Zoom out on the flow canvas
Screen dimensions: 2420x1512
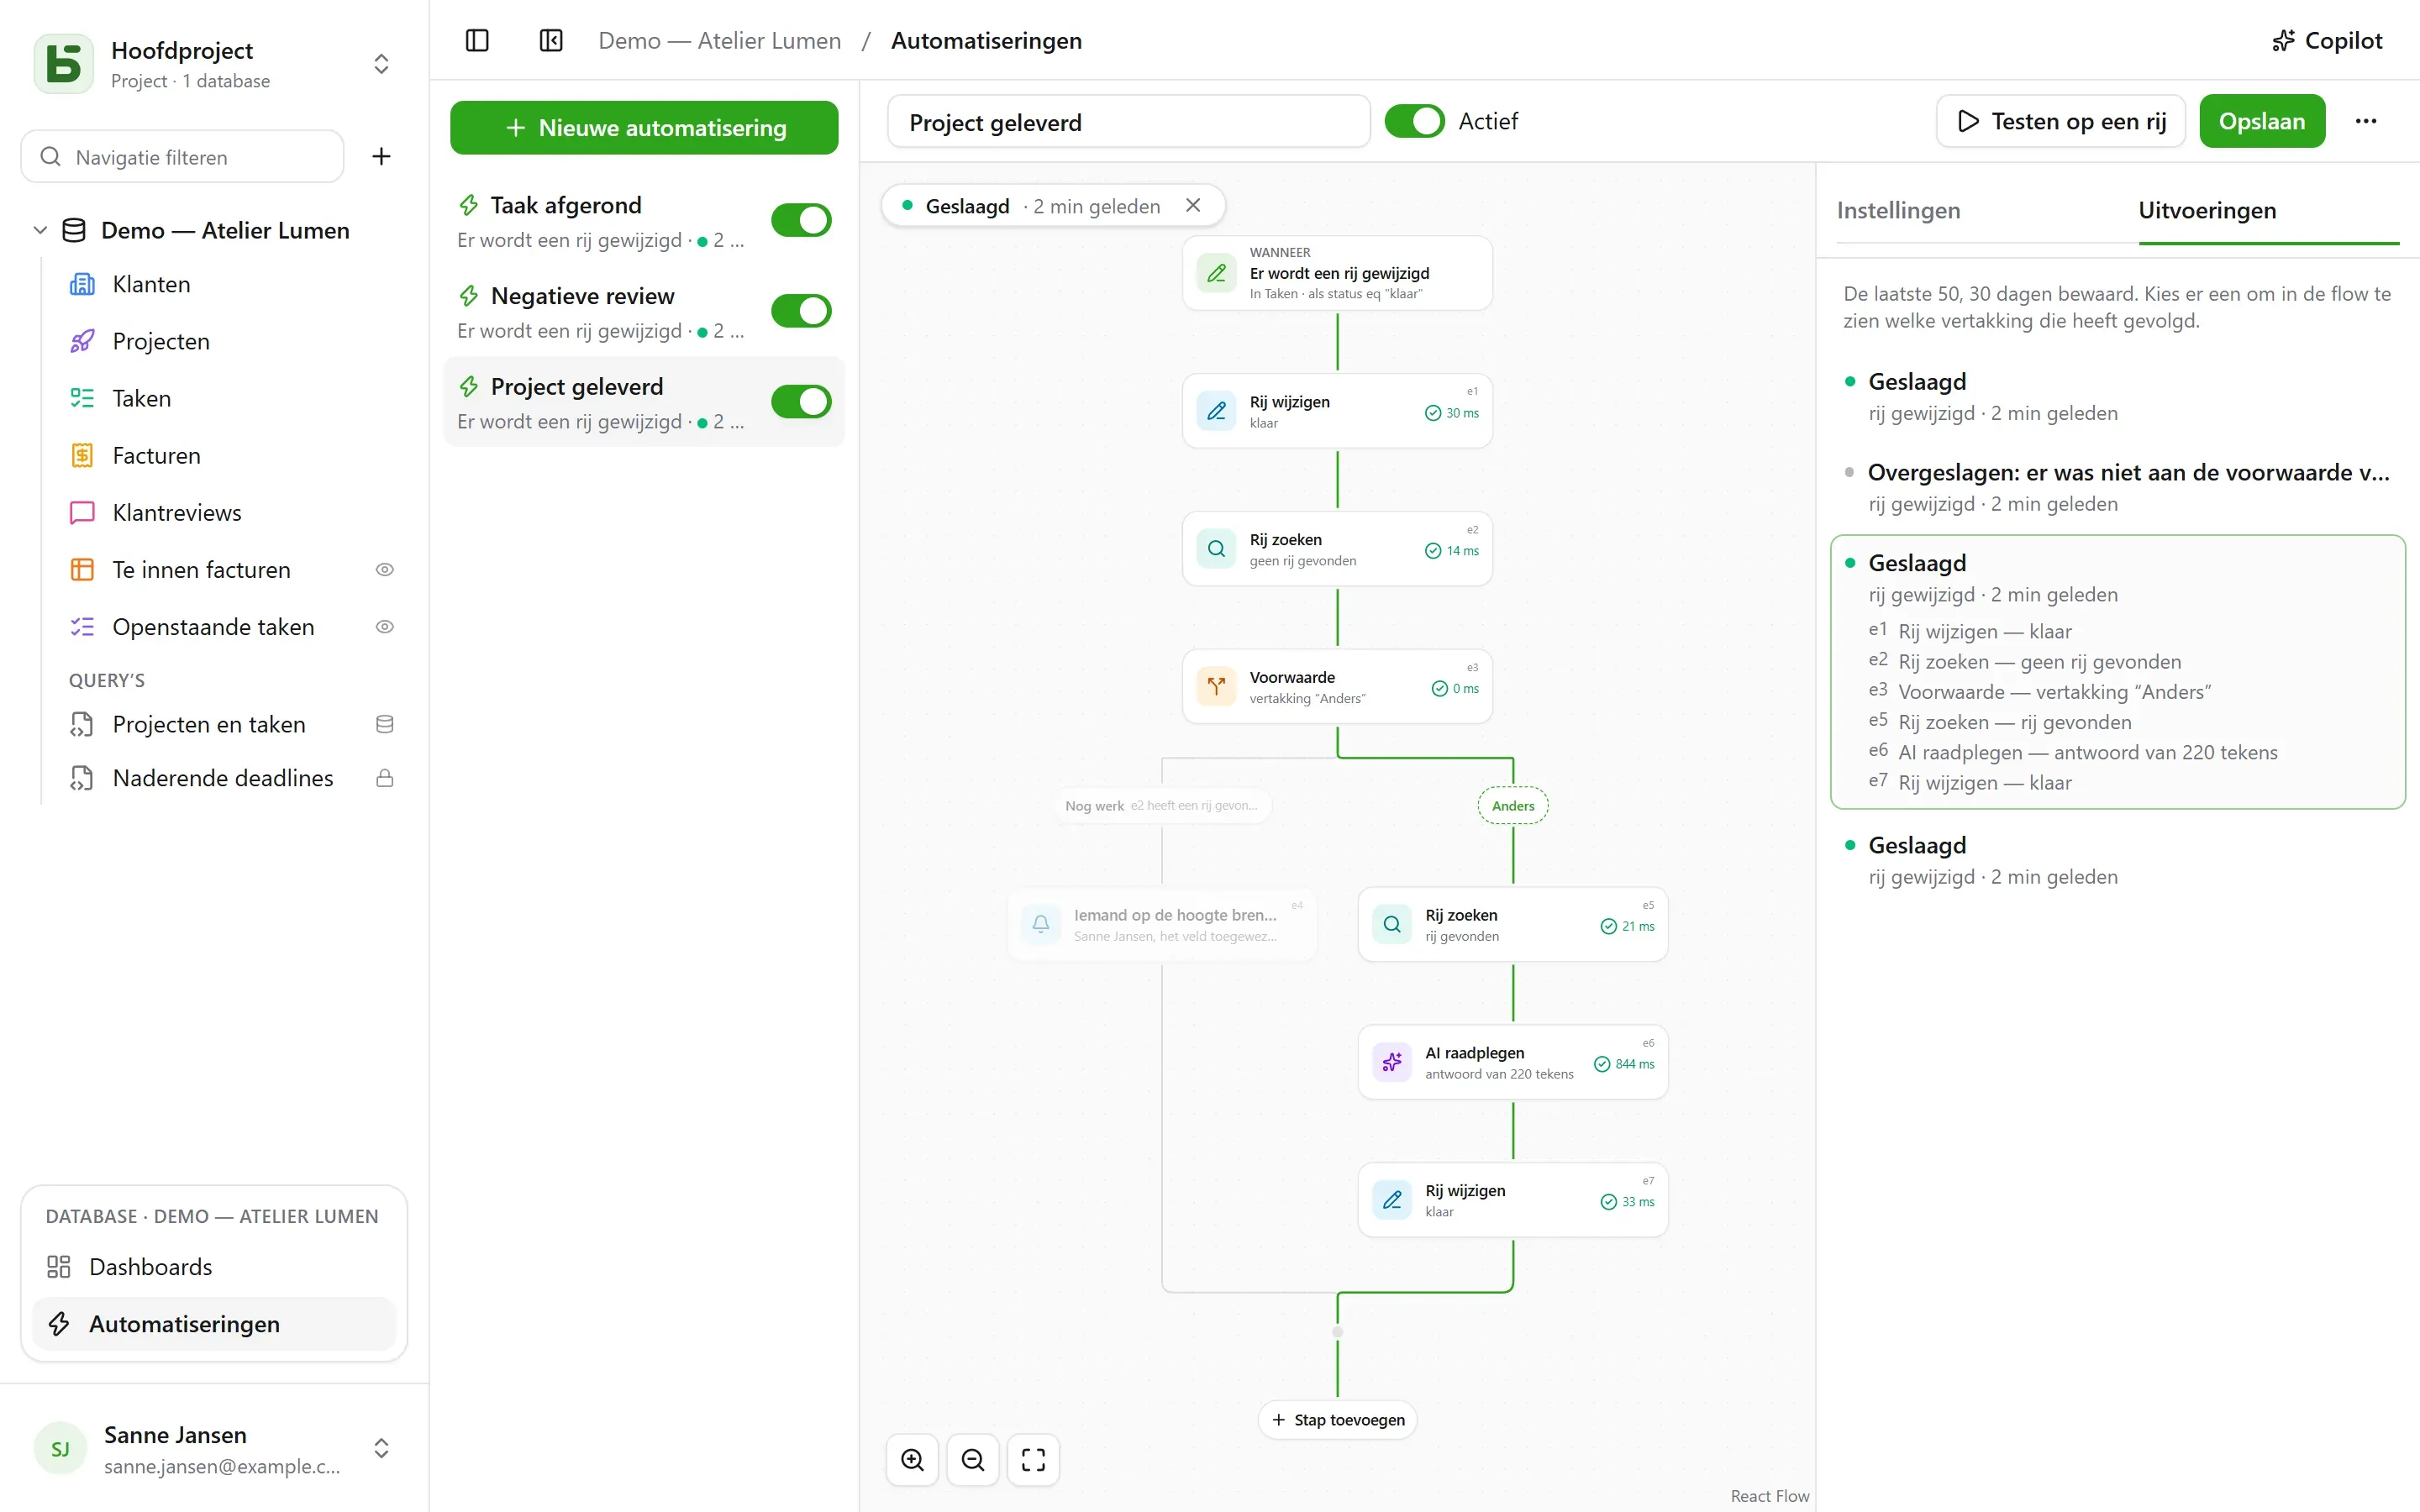point(972,1459)
